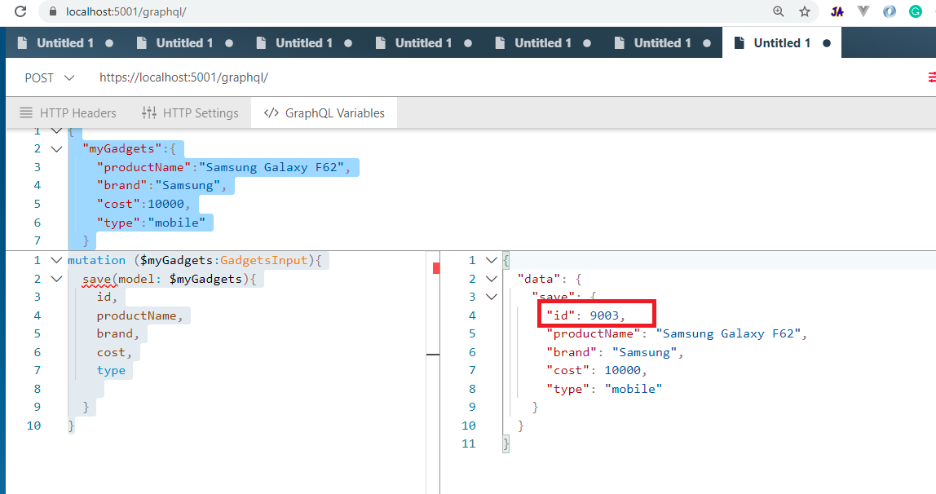Click the blue circular extension icon

(889, 11)
